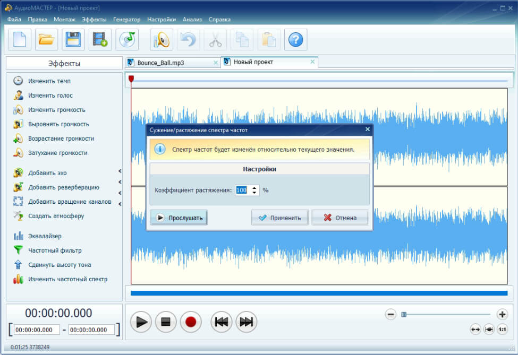Click the CD music note toolbar icon
This screenshot has height=355, width=518.
[x=127, y=40]
